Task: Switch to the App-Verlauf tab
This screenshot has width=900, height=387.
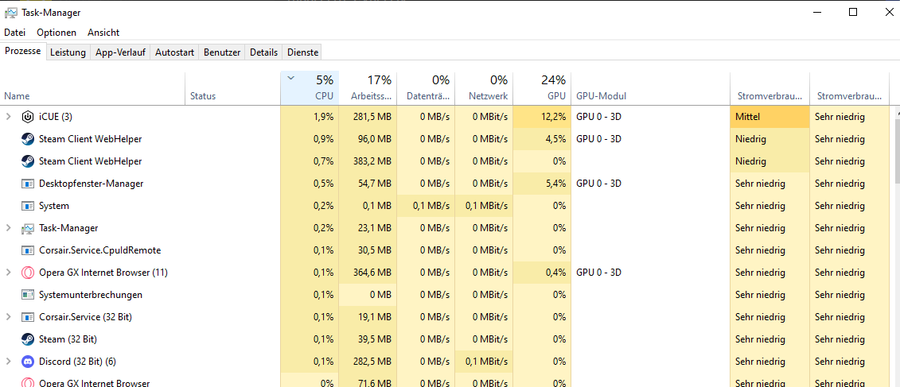Action: tap(120, 52)
